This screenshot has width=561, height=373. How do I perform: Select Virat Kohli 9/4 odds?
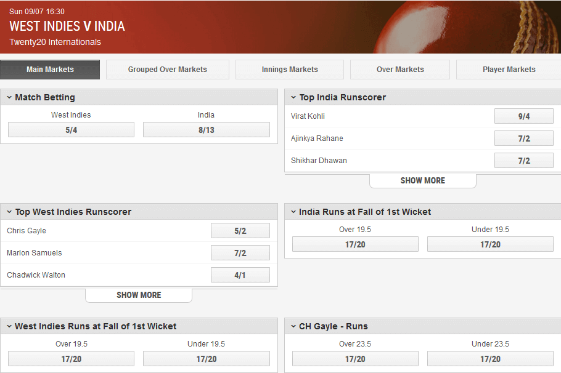tap(524, 116)
